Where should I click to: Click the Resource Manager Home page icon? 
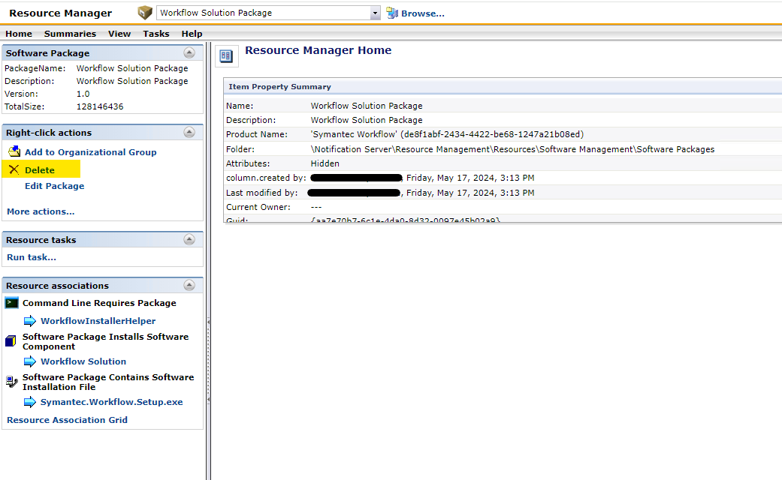228,55
